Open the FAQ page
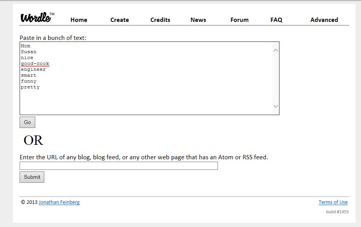This screenshot has height=227, width=361. click(276, 20)
